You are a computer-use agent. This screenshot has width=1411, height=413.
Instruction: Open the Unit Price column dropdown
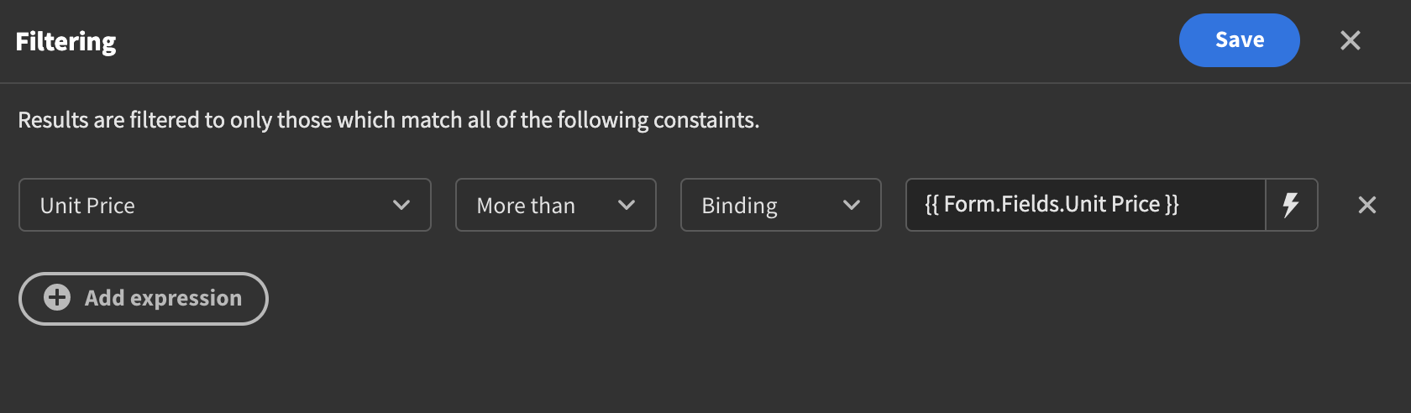pyautogui.click(x=225, y=205)
